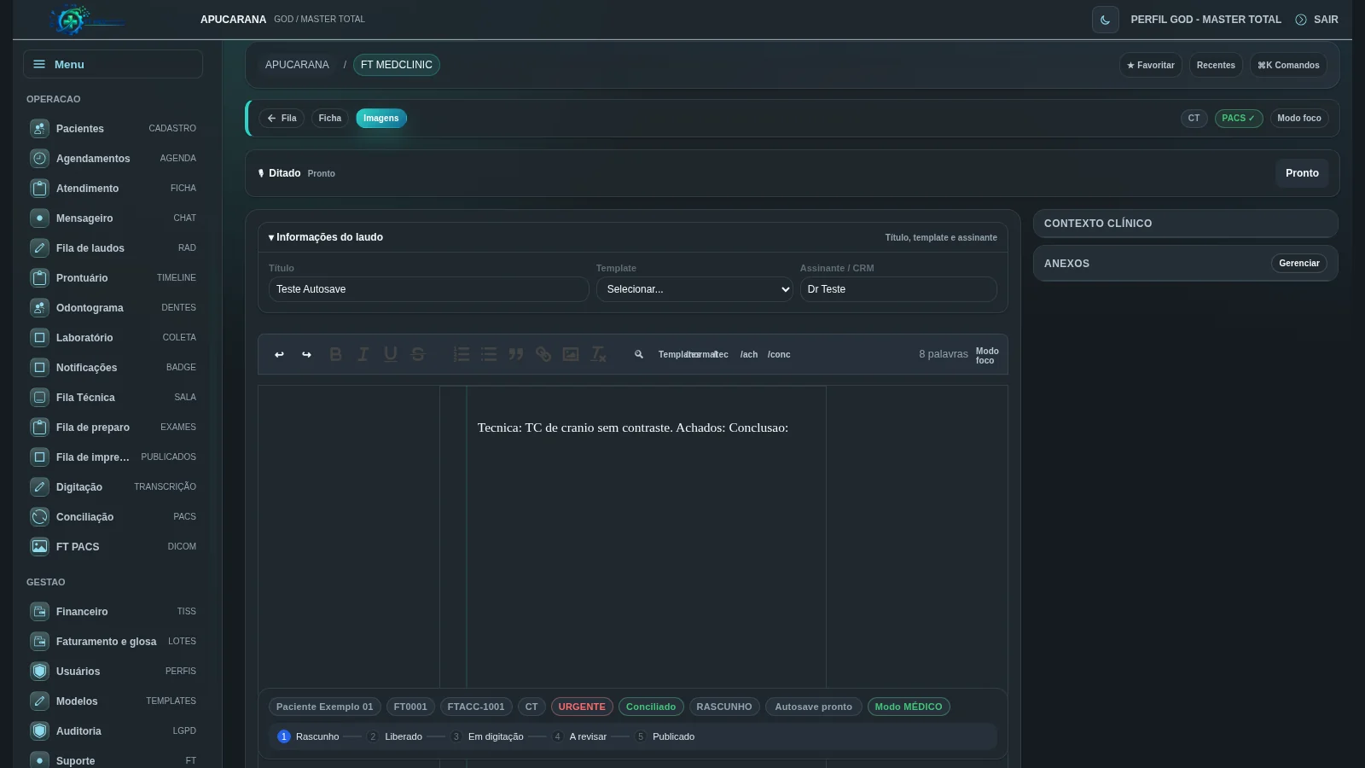This screenshot has height=768, width=1365.
Task: Open Mensageiro chat
Action: (113, 218)
